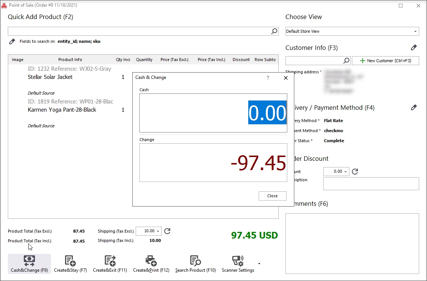This screenshot has height=281, width=427.
Task: Refresh the order discount amount
Action: coord(355,172)
